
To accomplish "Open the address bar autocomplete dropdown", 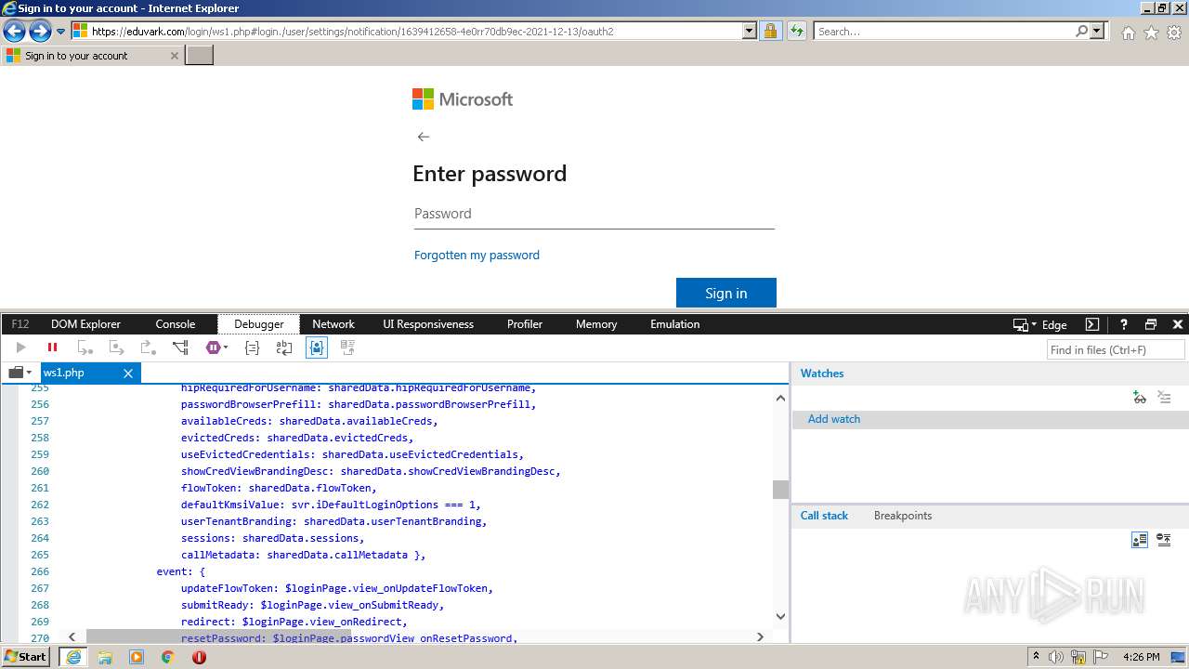I will point(750,31).
